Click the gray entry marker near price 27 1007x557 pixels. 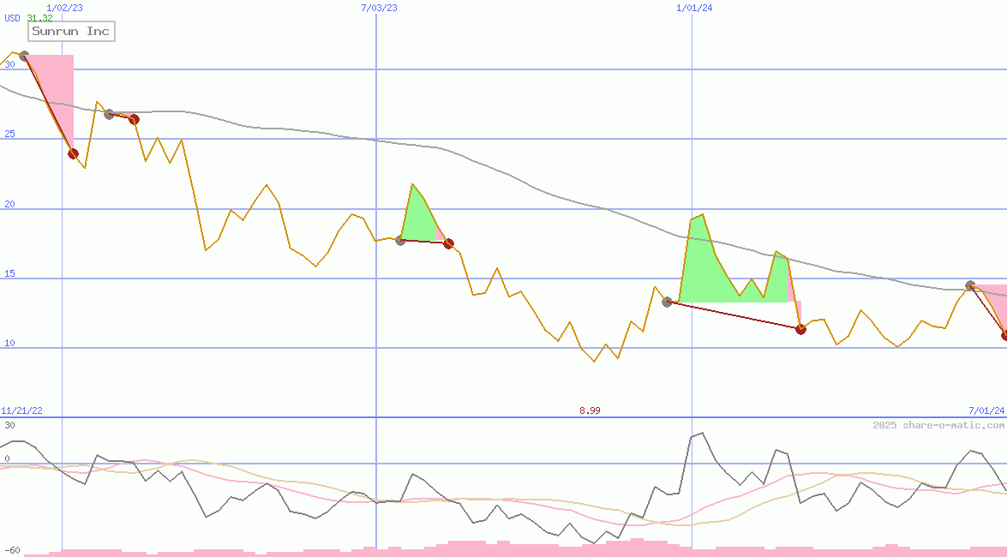tap(109, 114)
